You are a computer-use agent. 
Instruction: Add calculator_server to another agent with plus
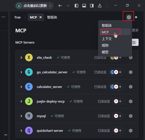click(120, 87)
